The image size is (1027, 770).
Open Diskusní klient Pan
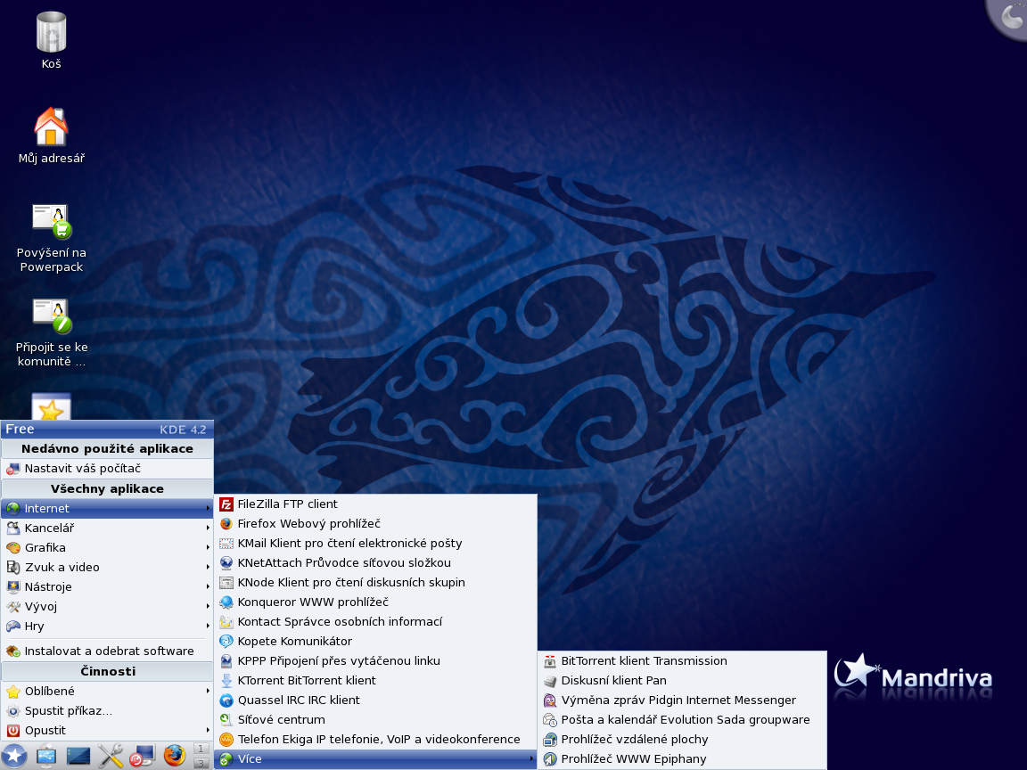682,681
